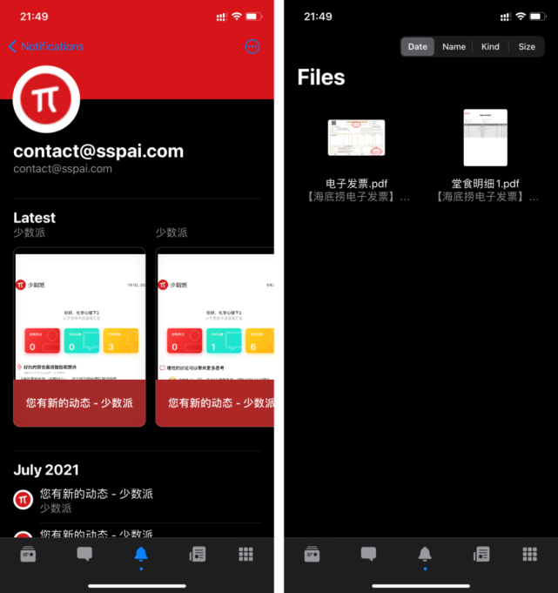Sort files by Kind
Screen dimensions: 558x593
(x=490, y=46)
